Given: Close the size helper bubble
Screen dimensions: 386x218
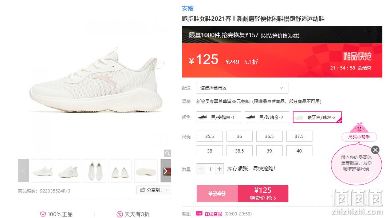Looking at the screenshot, I should [x=375, y=150].
